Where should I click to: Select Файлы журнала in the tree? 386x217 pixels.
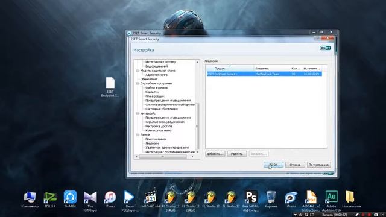(156, 87)
